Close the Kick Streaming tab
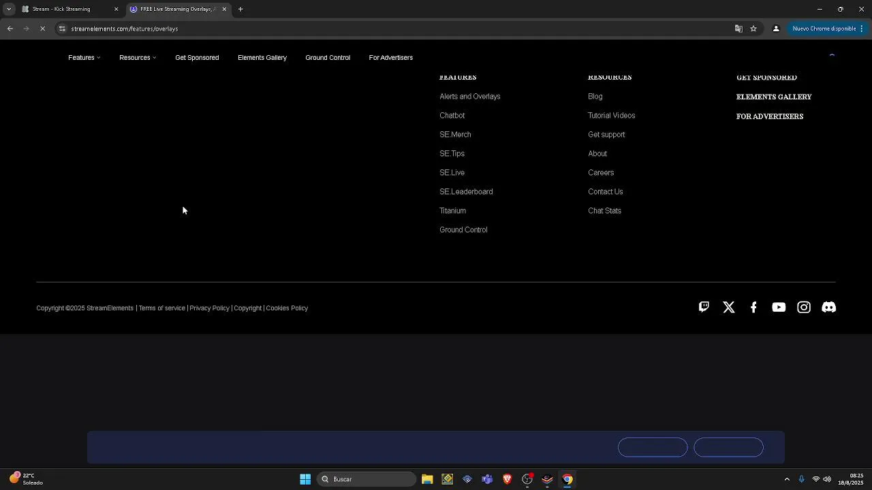Image resolution: width=872 pixels, height=490 pixels. (116, 9)
